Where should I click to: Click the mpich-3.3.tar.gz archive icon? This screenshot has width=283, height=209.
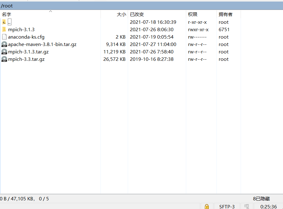click(x=4, y=59)
